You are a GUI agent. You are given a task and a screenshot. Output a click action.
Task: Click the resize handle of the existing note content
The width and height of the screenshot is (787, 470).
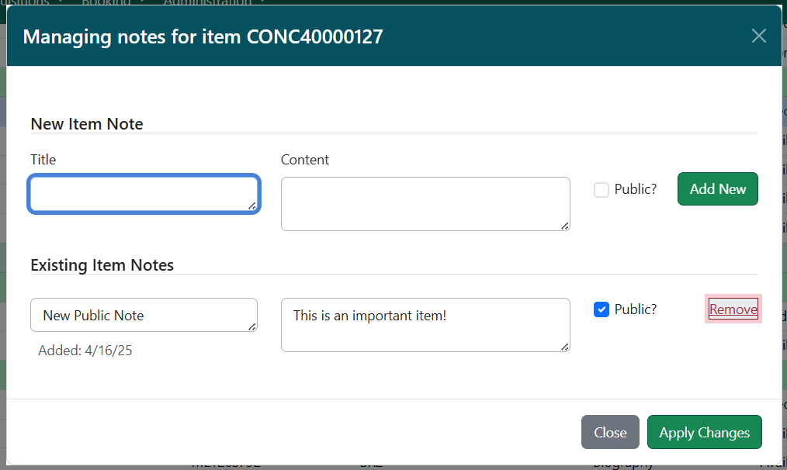(563, 345)
